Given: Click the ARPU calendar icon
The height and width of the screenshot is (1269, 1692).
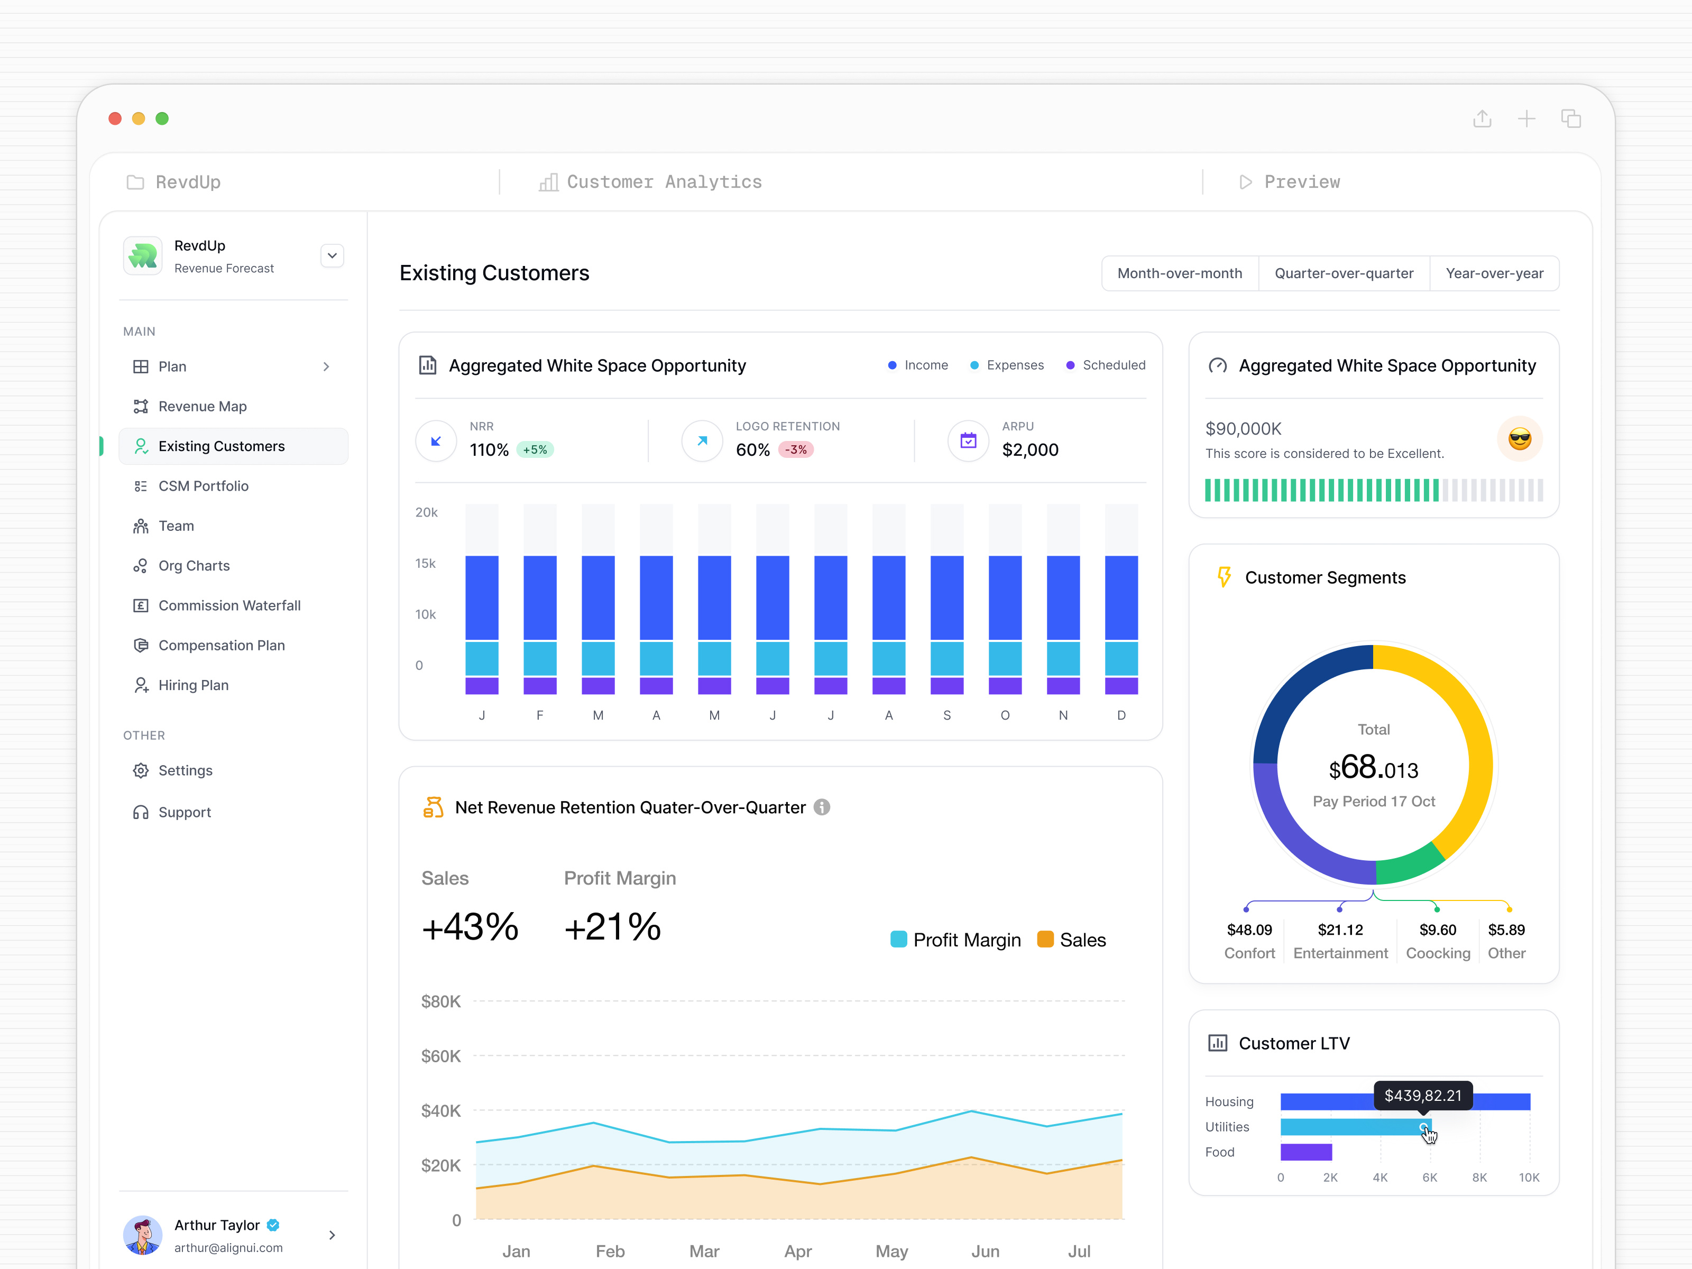Looking at the screenshot, I should 968,440.
